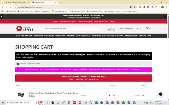Open CHESS PIECES menu
The height and width of the screenshot is (105, 169).
click(38, 36)
